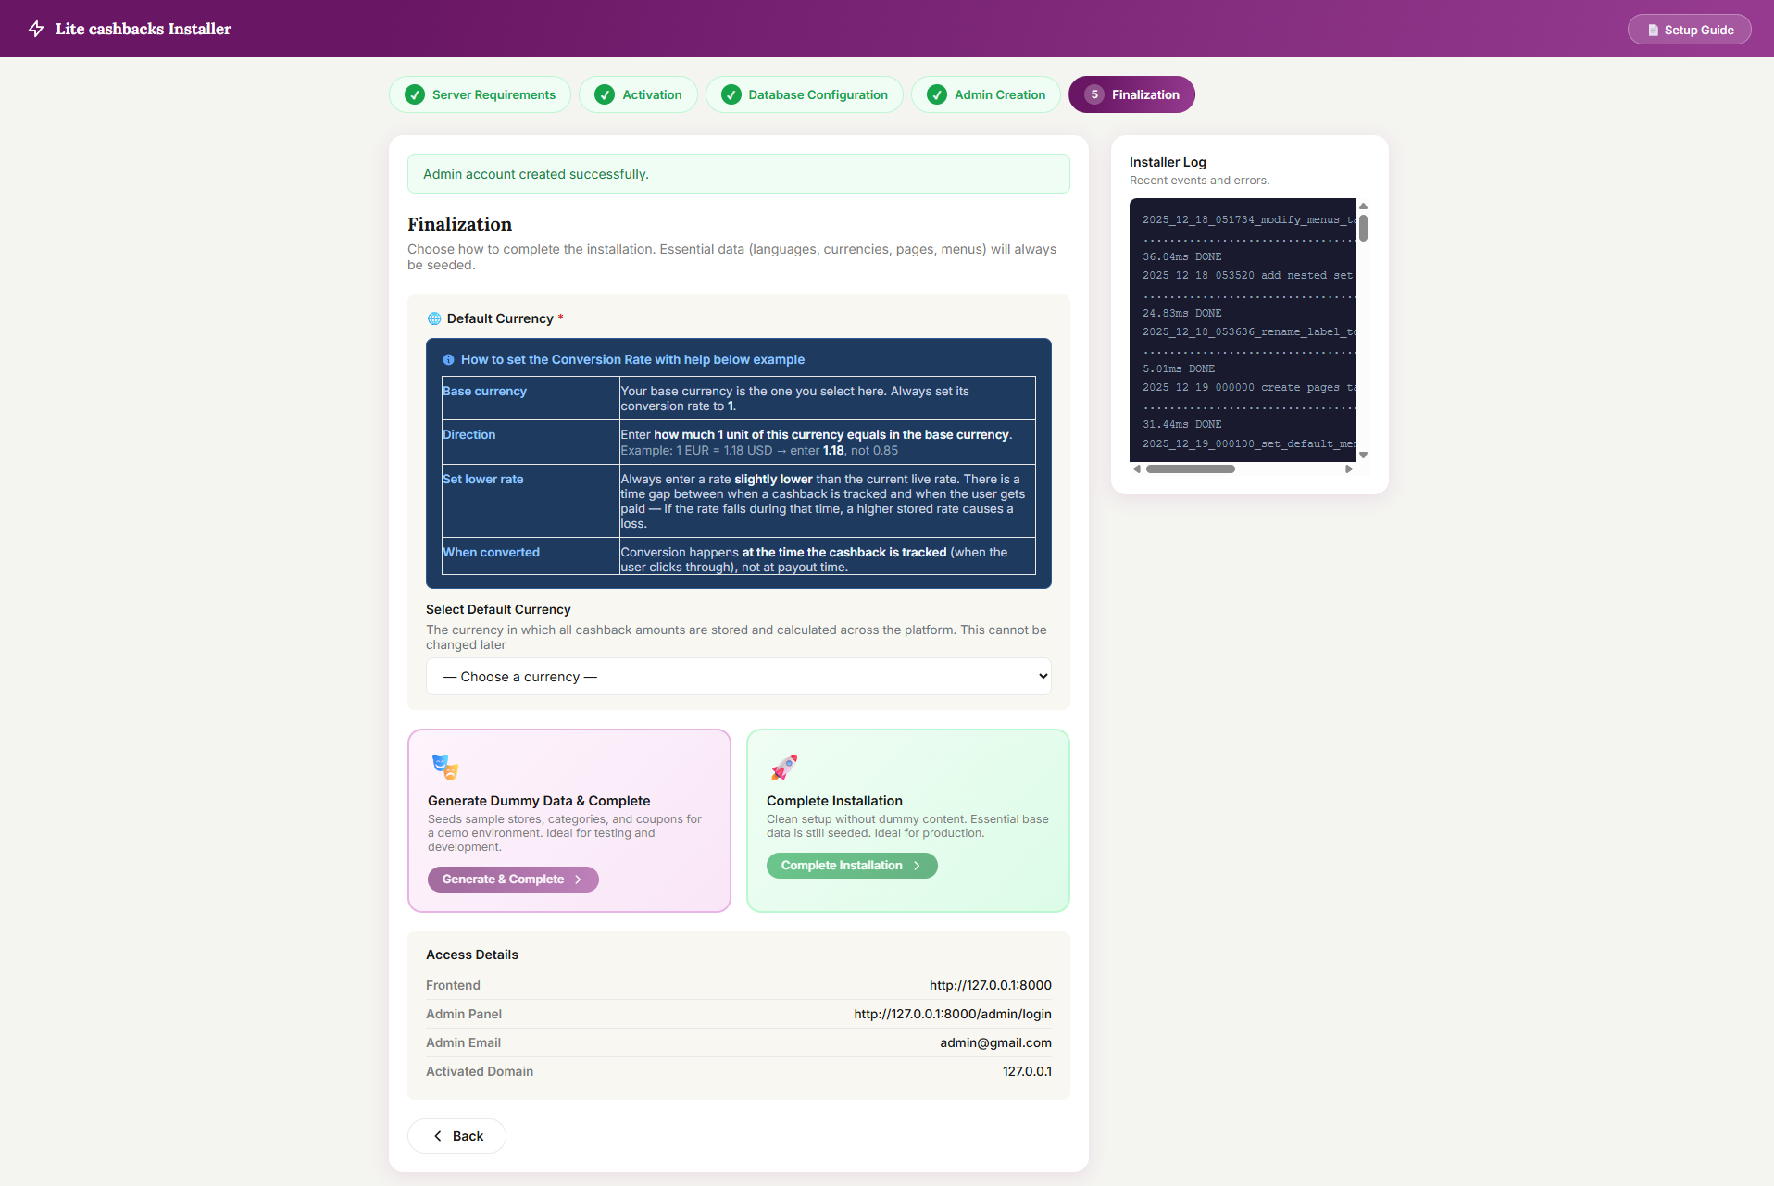
Task: Click the globe icon beside Default Currency
Action: [434, 318]
